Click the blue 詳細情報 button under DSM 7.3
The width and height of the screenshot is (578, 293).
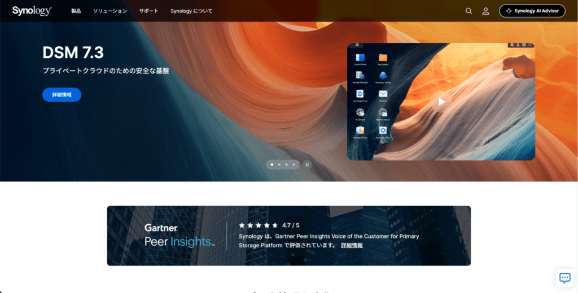pos(62,95)
